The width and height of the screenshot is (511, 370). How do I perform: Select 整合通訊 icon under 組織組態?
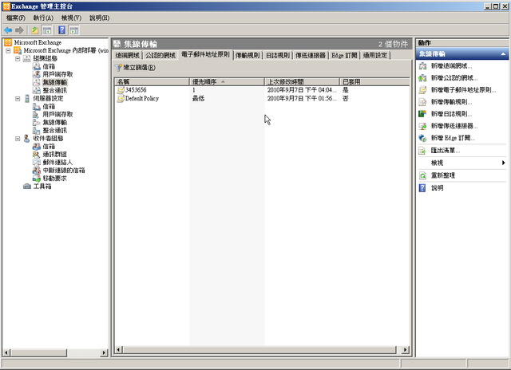(x=37, y=90)
